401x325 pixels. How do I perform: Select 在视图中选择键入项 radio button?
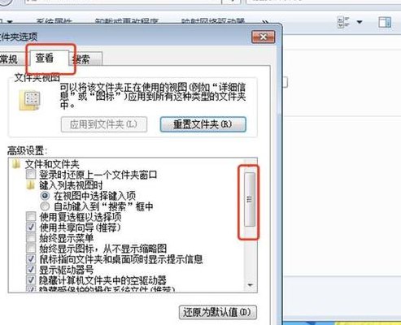coord(45,196)
